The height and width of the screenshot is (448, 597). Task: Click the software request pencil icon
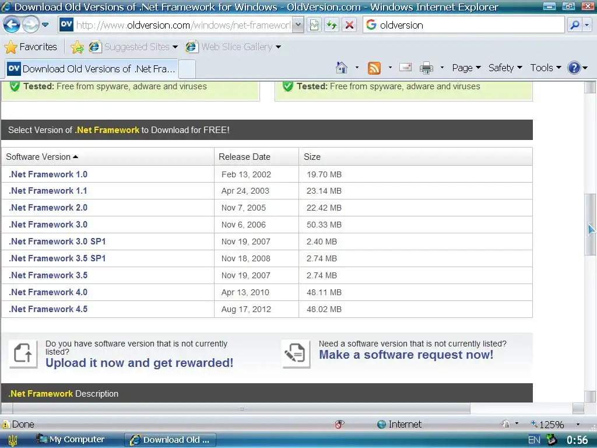point(296,354)
